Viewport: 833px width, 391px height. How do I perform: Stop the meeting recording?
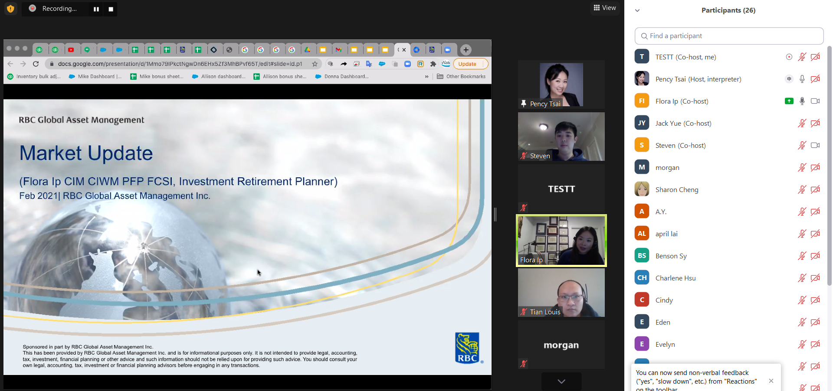coord(111,9)
